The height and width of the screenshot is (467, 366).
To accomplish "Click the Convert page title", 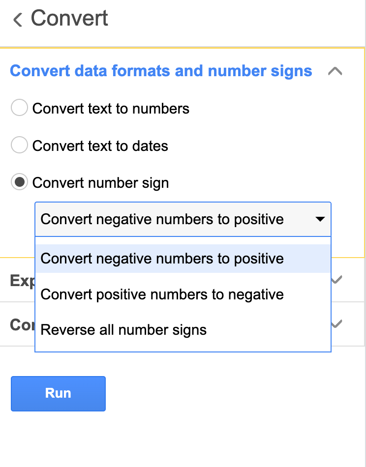I will click(x=69, y=18).
